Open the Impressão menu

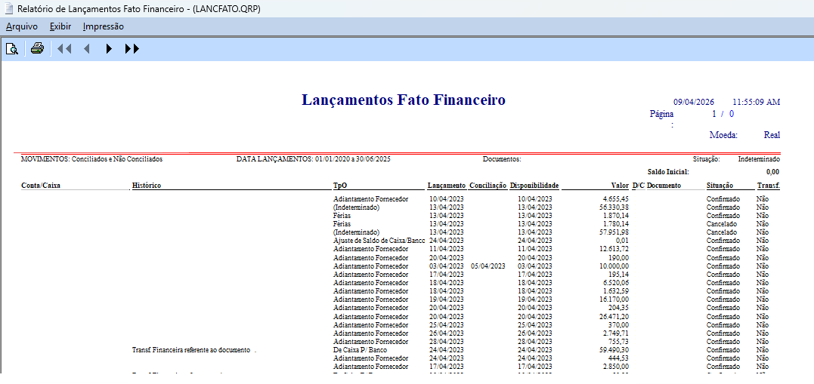pyautogui.click(x=104, y=26)
